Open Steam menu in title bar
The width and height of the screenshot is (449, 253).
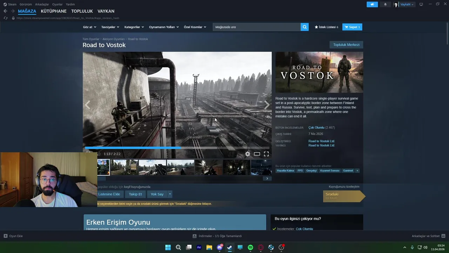click(10, 4)
